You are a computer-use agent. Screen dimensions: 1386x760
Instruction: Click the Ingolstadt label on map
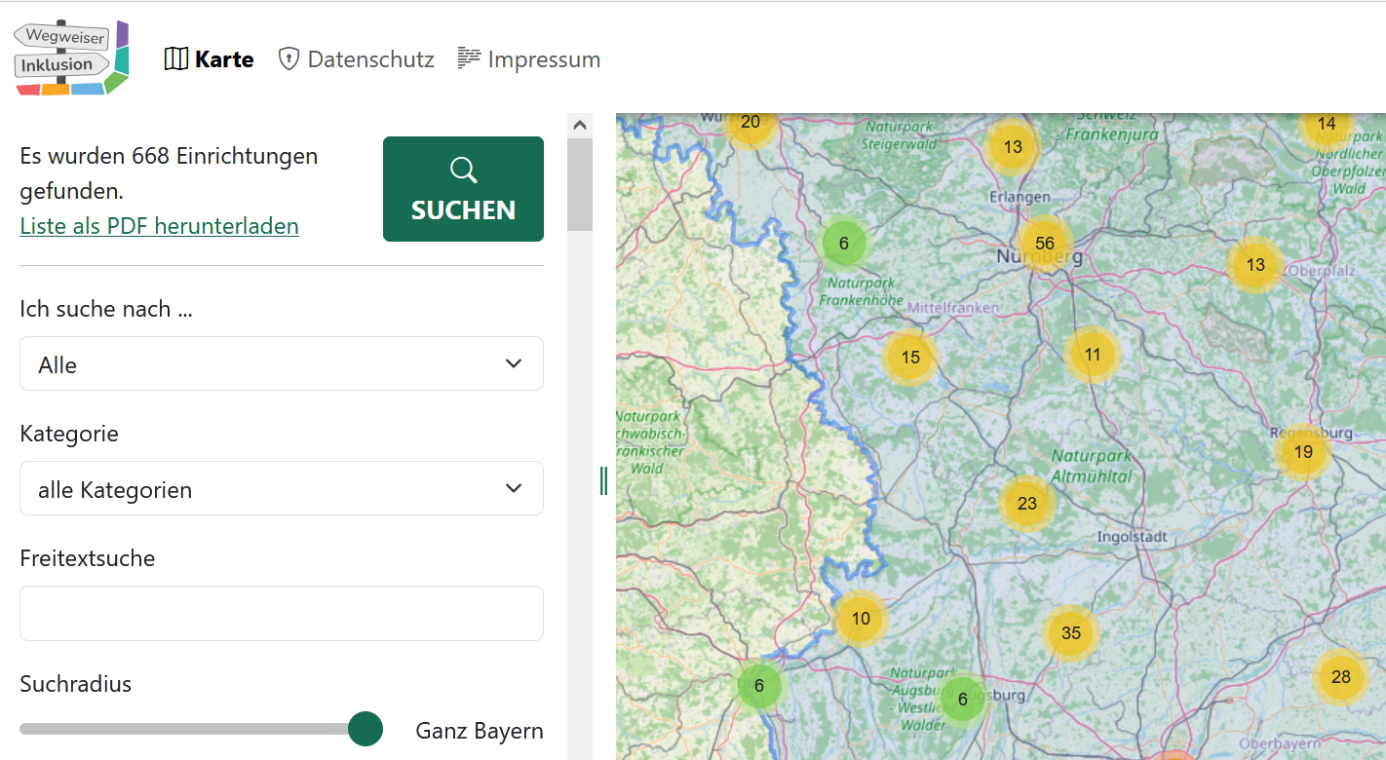pyautogui.click(x=1133, y=537)
